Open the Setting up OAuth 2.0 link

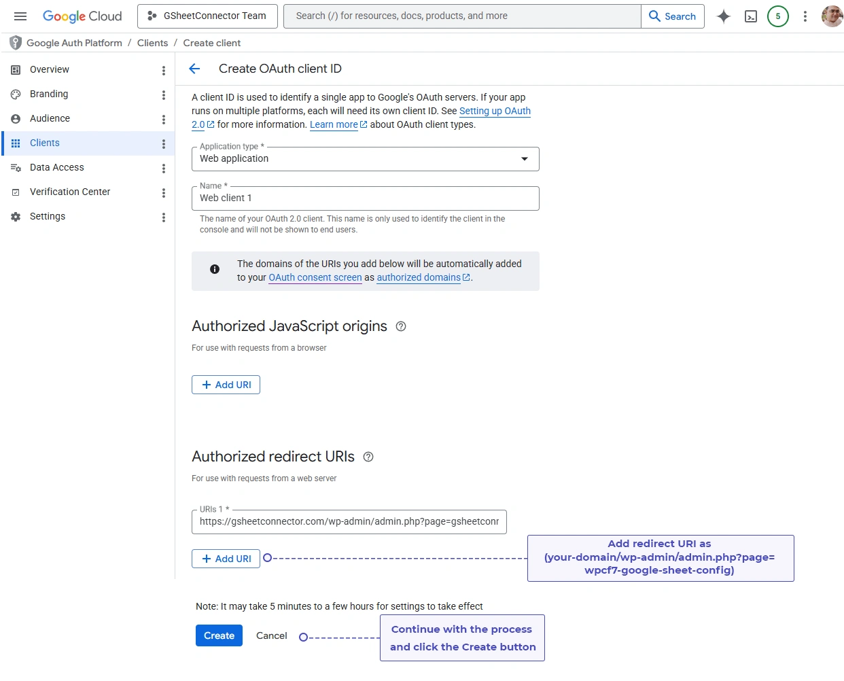click(x=495, y=111)
